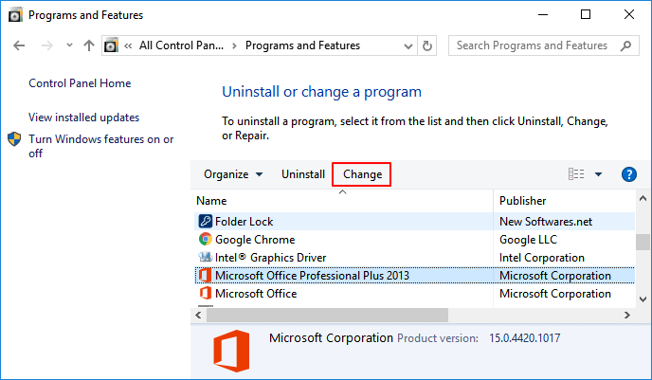Sort the list by Publisher column
The image size is (652, 380).
point(523,201)
